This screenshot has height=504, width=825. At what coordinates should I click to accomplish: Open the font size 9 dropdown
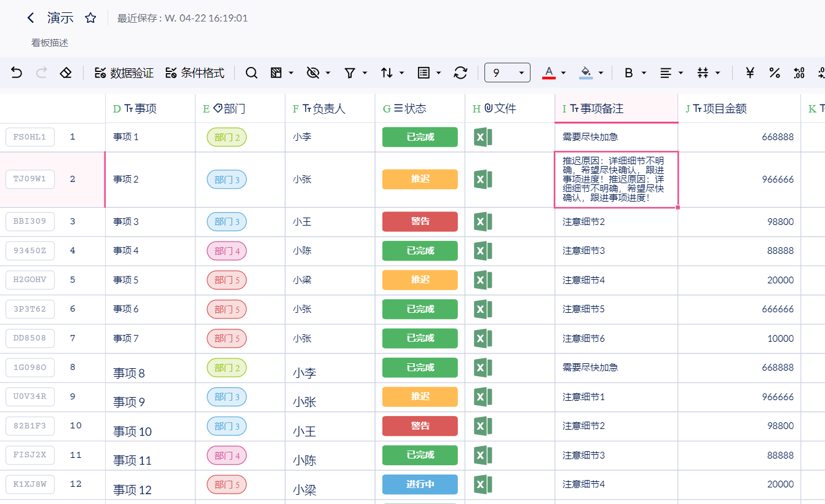(507, 73)
